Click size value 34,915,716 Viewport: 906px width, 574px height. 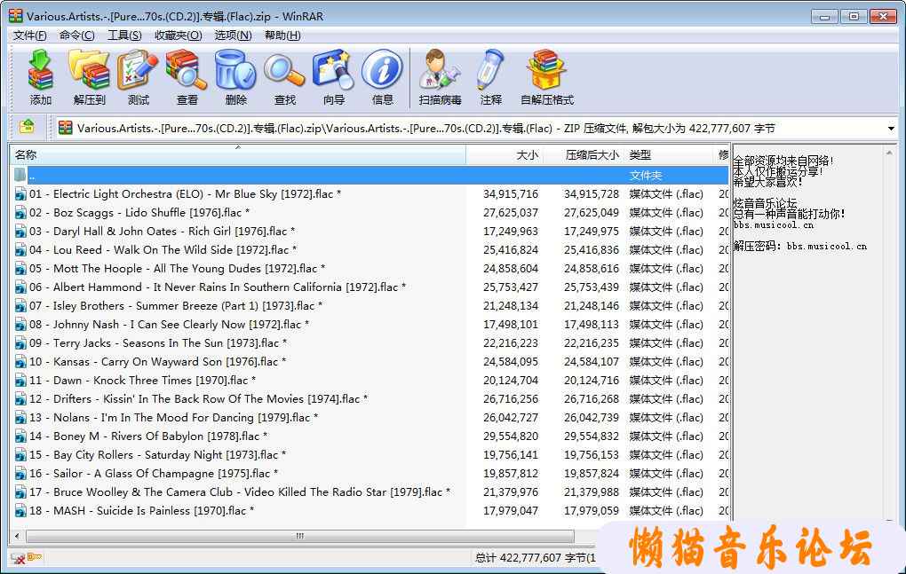point(510,193)
